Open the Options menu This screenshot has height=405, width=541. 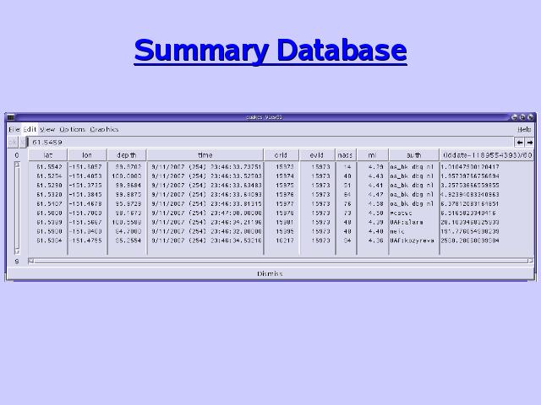[x=73, y=129]
